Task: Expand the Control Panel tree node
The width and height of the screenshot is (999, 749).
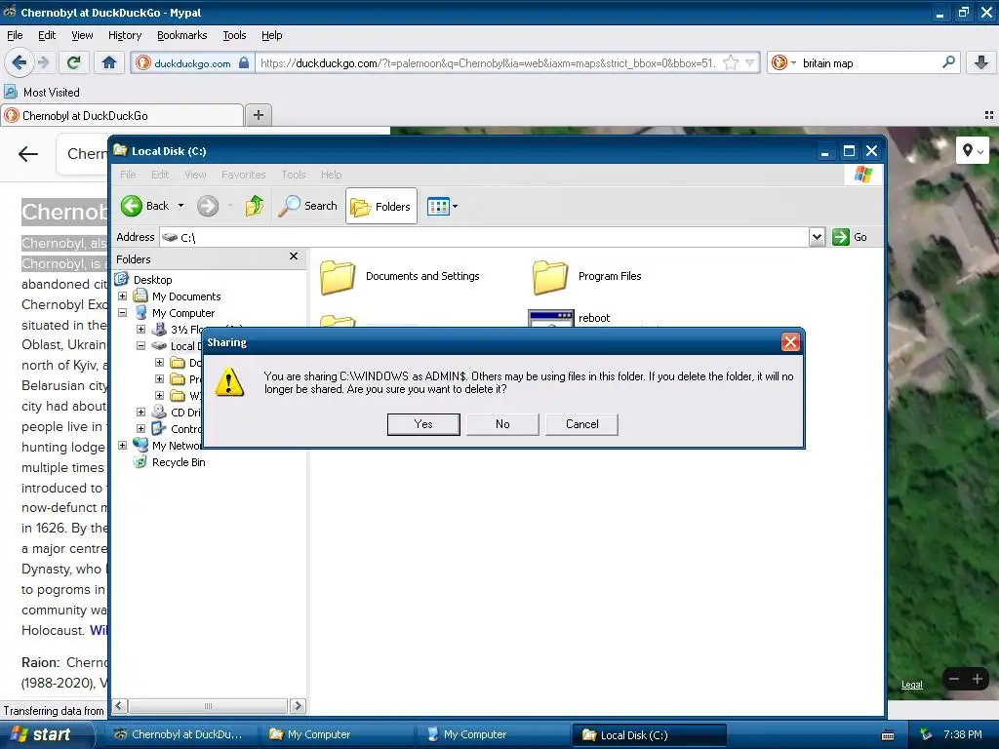Action: coord(141,429)
